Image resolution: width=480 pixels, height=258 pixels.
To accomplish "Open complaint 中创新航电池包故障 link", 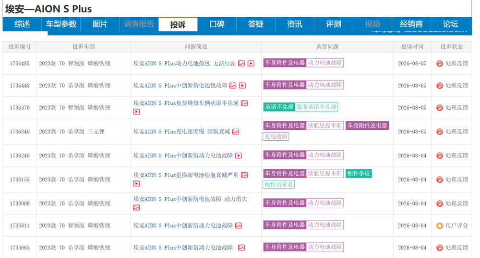I will 180,86.
